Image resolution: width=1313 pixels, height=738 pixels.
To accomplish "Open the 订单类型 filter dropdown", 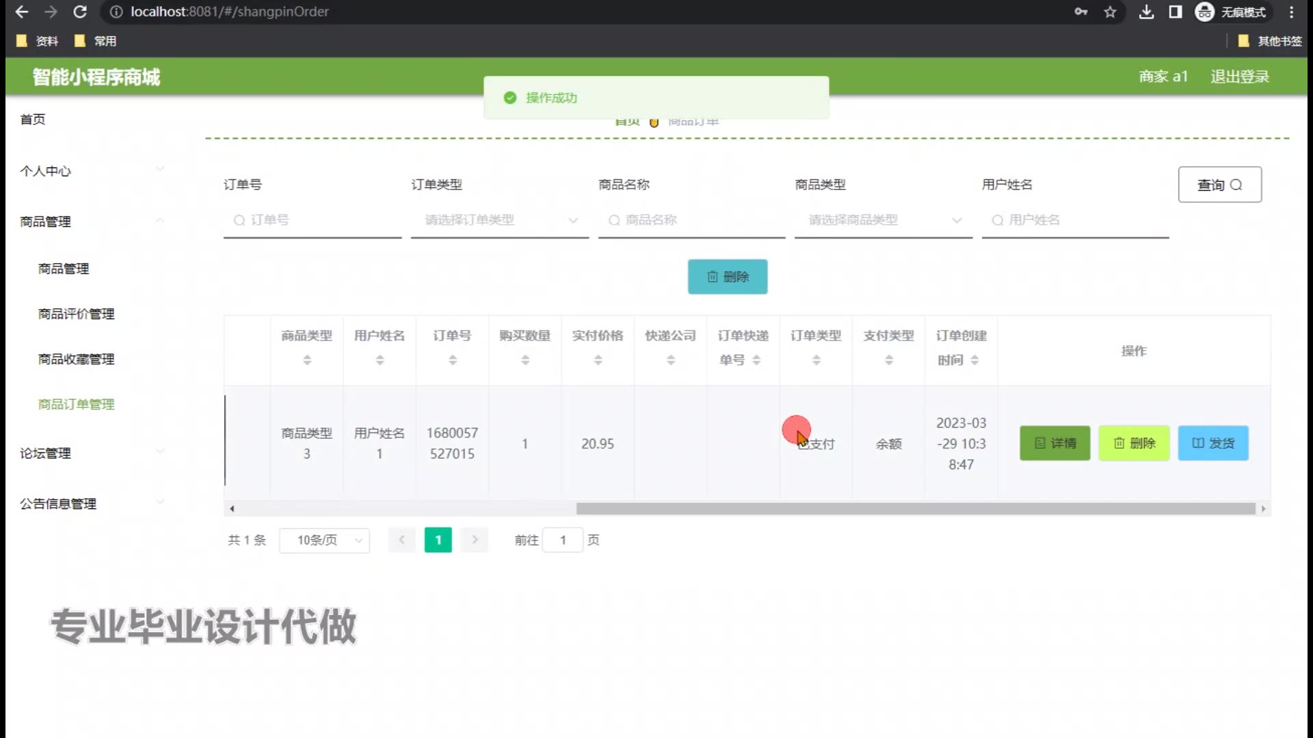I will [x=500, y=220].
